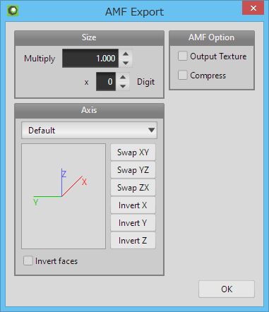Decrement the Digit value with down arrow
Screen dimensions: 269x312
pyautogui.click(x=123, y=86)
